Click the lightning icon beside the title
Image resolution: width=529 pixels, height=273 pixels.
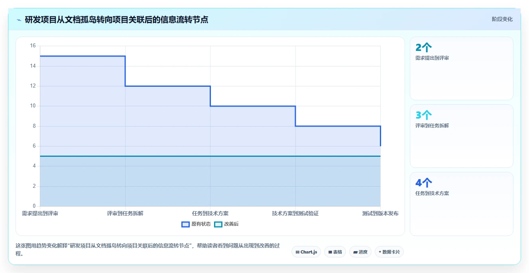click(19, 19)
